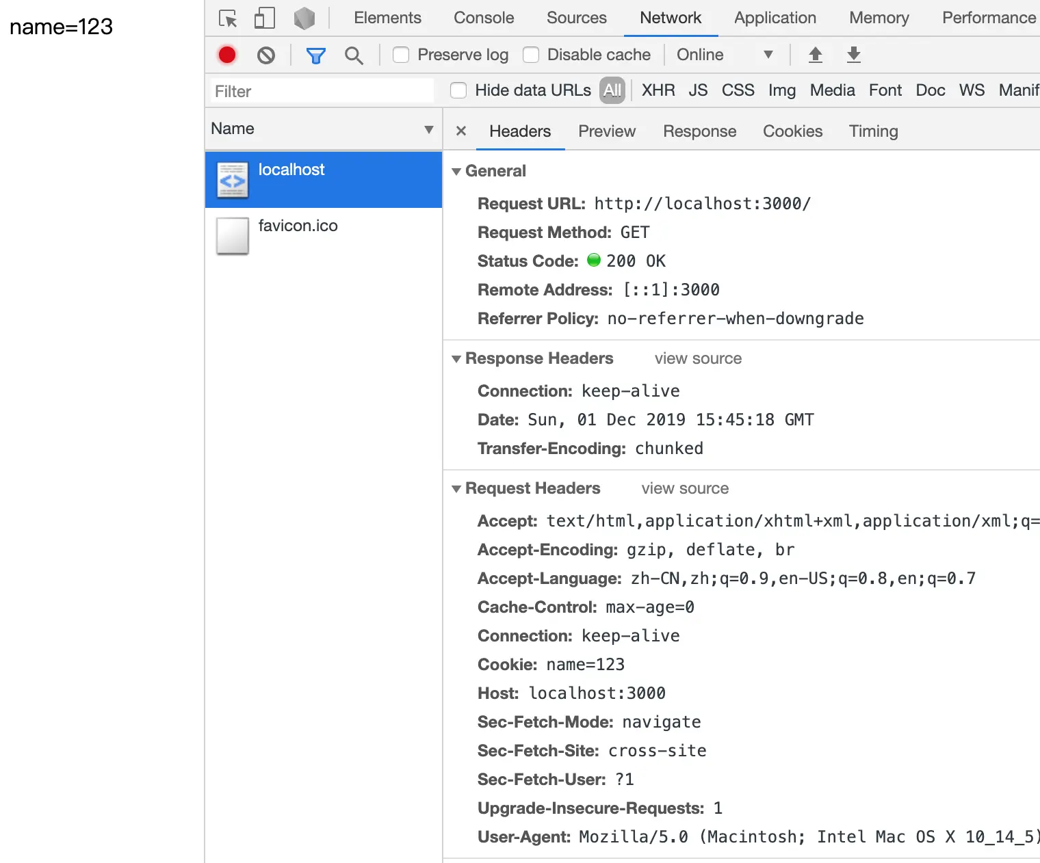1040x863 pixels.
Task: Click the export HAR download arrow icon
Action: tap(853, 55)
